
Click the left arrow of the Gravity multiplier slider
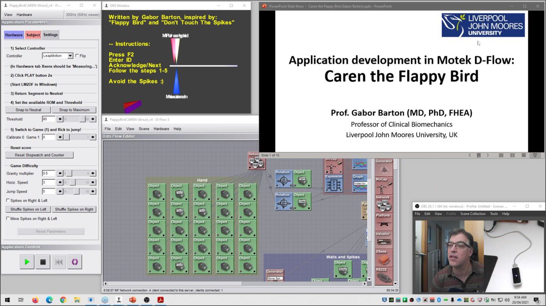(x=60, y=173)
